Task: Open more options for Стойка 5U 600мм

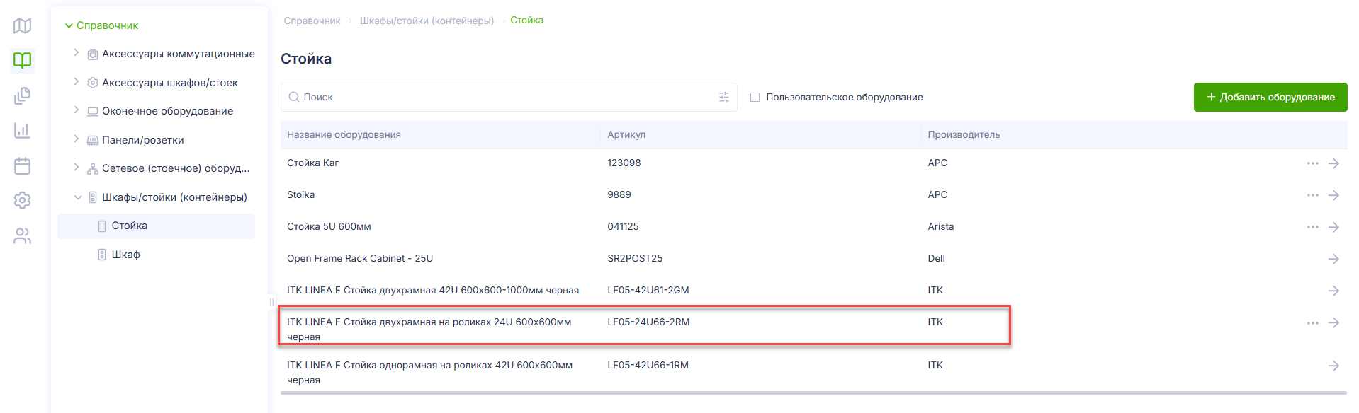Action: [1312, 227]
